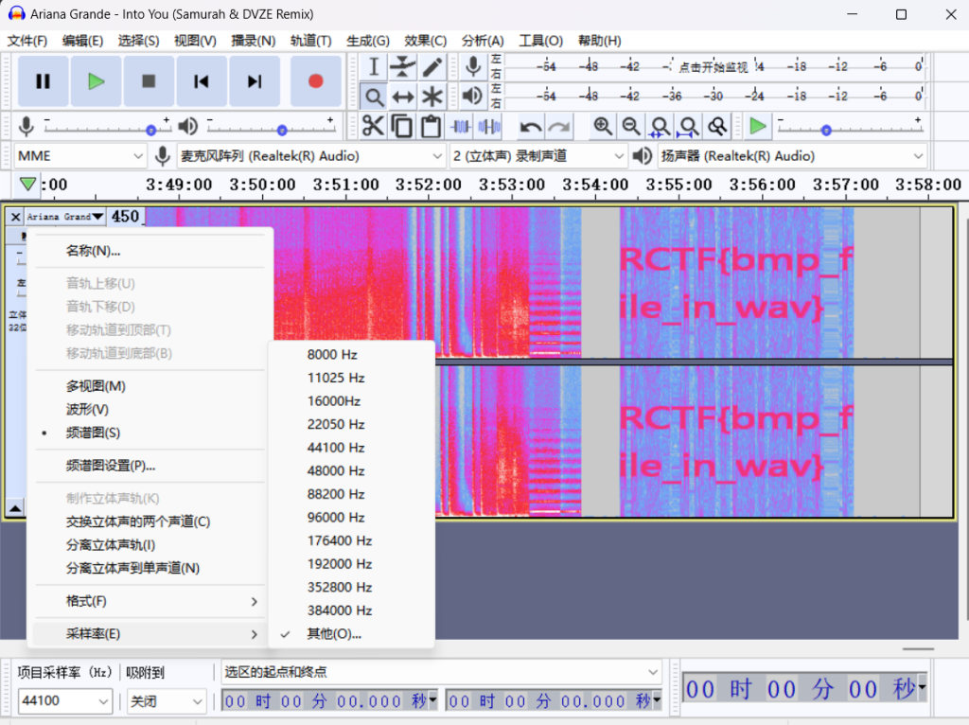Click the Zoom In magnifier icon
The image size is (969, 725).
tap(602, 126)
